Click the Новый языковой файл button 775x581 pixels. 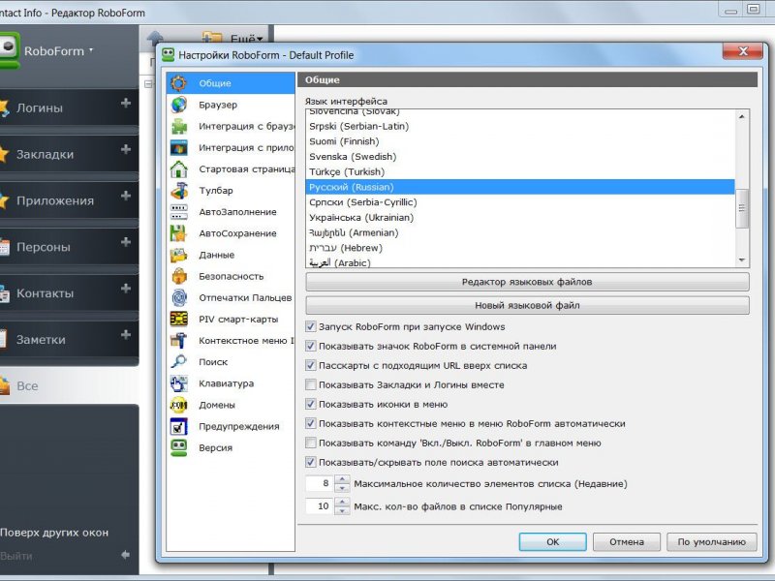[x=527, y=305]
